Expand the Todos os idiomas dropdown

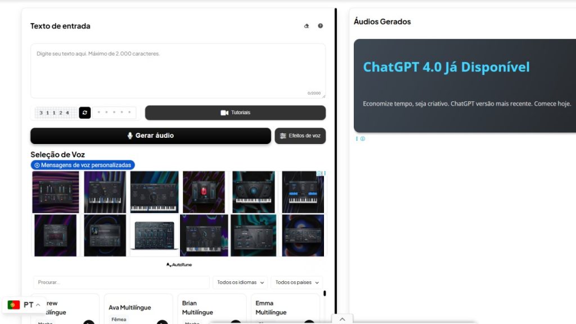click(x=240, y=282)
